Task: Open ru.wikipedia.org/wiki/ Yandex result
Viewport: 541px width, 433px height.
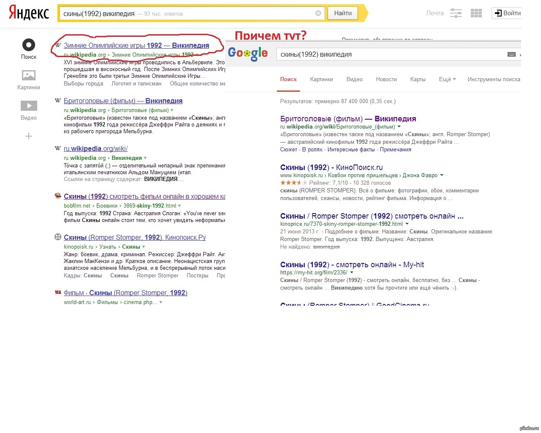Action: [96, 148]
